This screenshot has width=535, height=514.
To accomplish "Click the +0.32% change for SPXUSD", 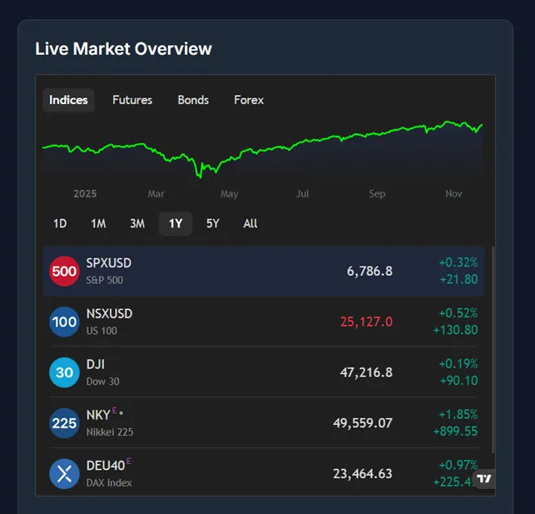I will point(458,262).
